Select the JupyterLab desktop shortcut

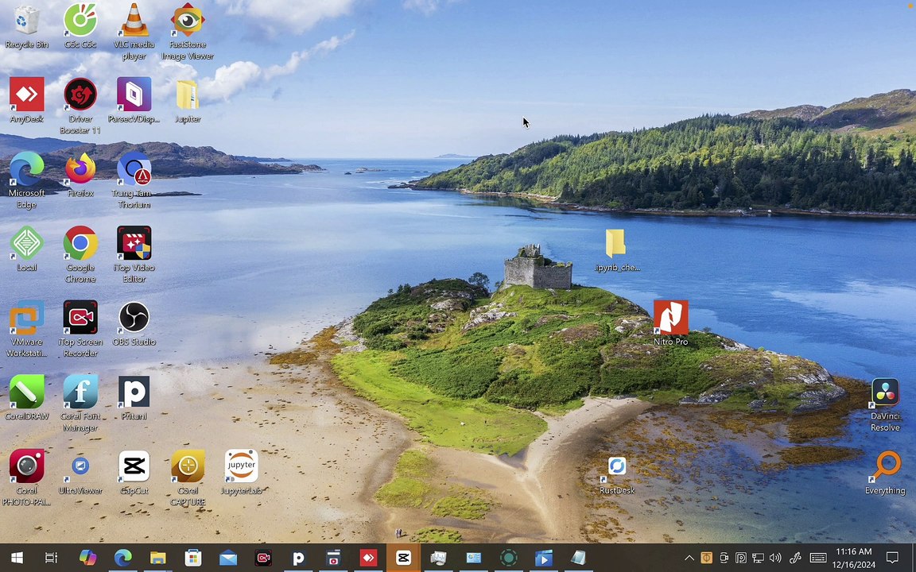tap(241, 467)
